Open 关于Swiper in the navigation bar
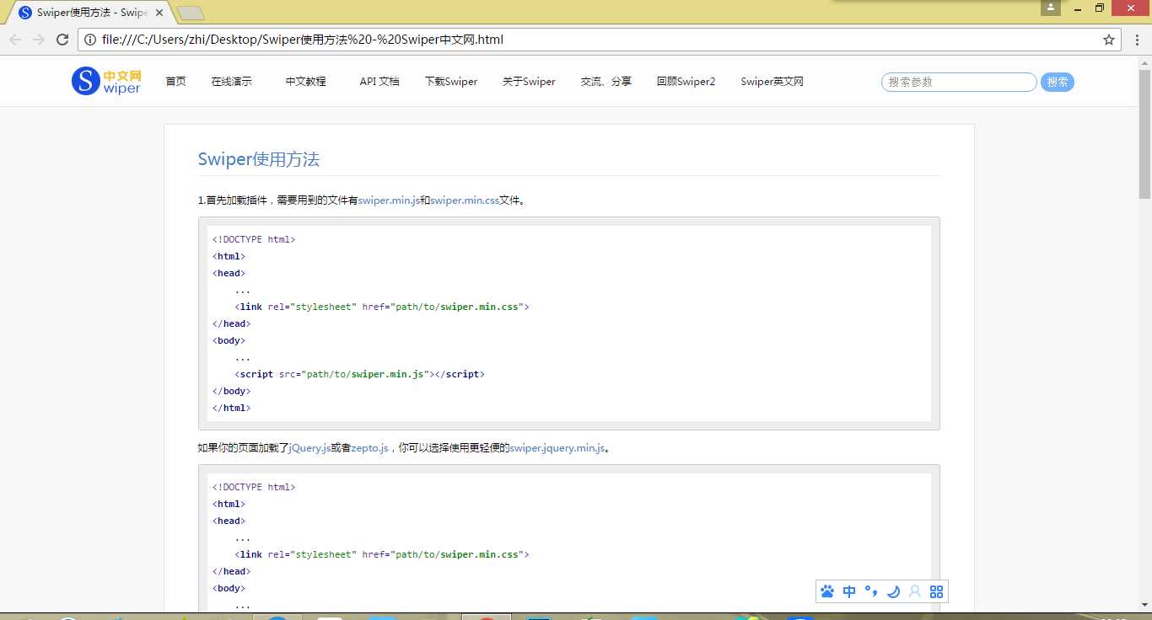 (529, 82)
